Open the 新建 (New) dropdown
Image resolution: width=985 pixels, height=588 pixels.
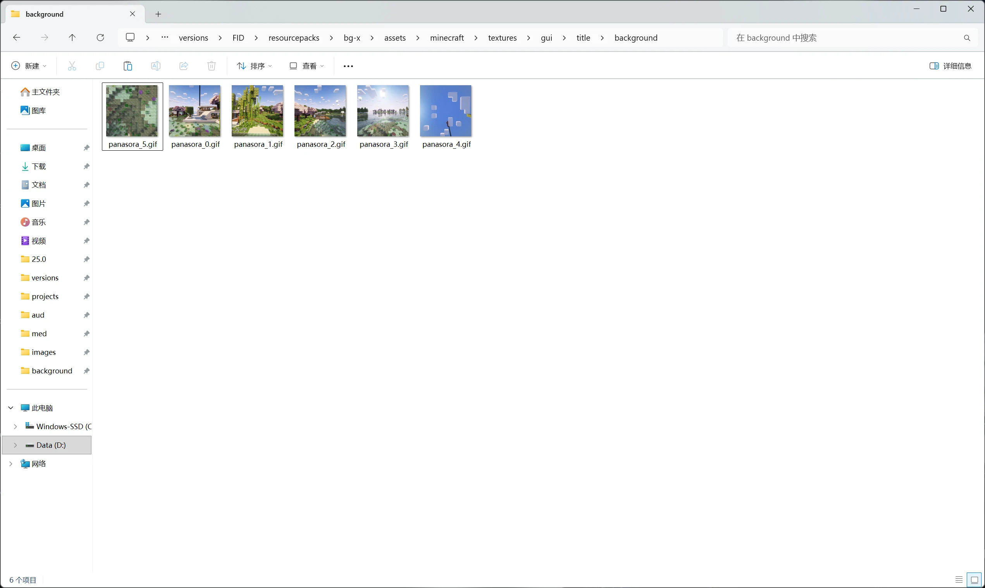tap(29, 66)
